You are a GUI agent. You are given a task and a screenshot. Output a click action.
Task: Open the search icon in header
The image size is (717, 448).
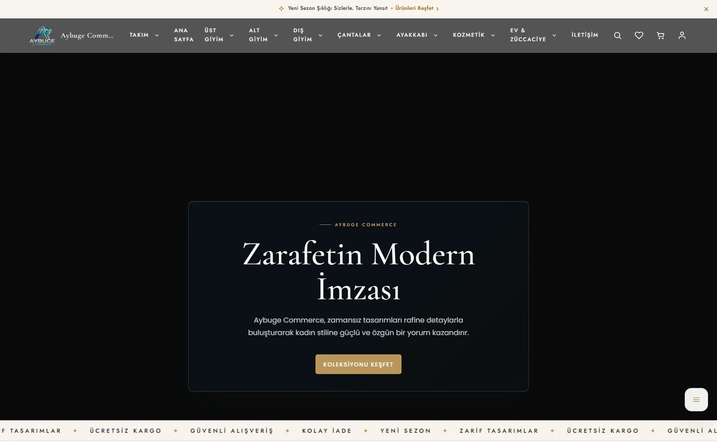[618, 35]
